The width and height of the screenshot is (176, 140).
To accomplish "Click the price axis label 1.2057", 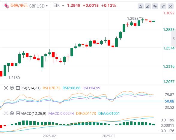I will pyautogui.click(x=169, y=82).
